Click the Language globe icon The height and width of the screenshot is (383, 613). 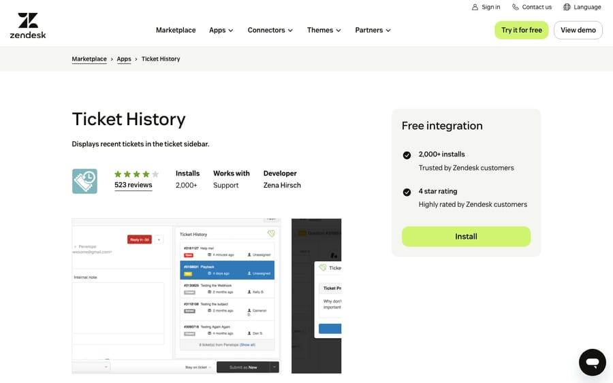pyautogui.click(x=567, y=7)
